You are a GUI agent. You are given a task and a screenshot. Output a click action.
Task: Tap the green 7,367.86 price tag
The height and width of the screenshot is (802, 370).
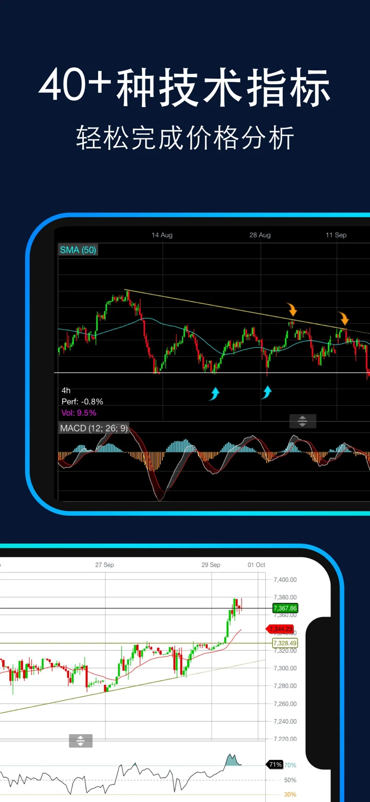pos(285,608)
